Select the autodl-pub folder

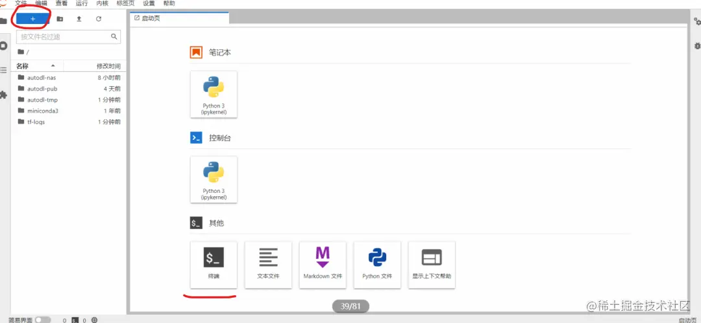[69, 89]
